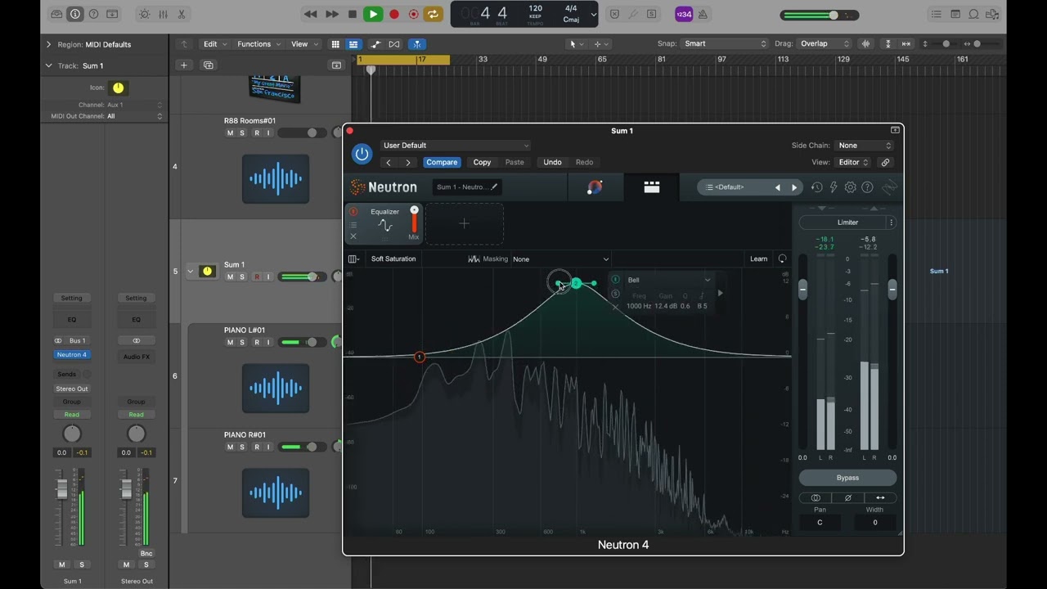Screen dimensions: 1047x589
Task: Mute the PIANO L#01 track
Action: [230, 342]
